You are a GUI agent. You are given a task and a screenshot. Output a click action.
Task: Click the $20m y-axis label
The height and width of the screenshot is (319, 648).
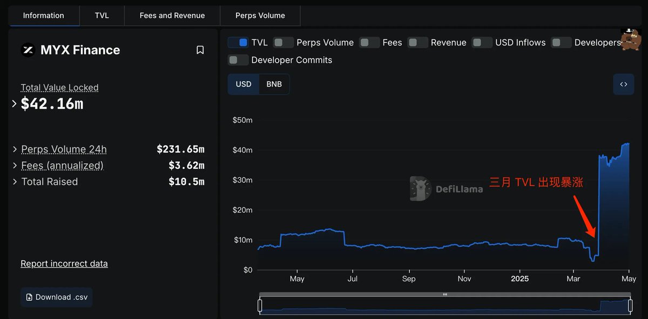[x=242, y=210]
